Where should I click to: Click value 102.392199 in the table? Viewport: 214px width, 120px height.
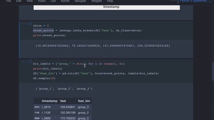click(x=68, y=113)
